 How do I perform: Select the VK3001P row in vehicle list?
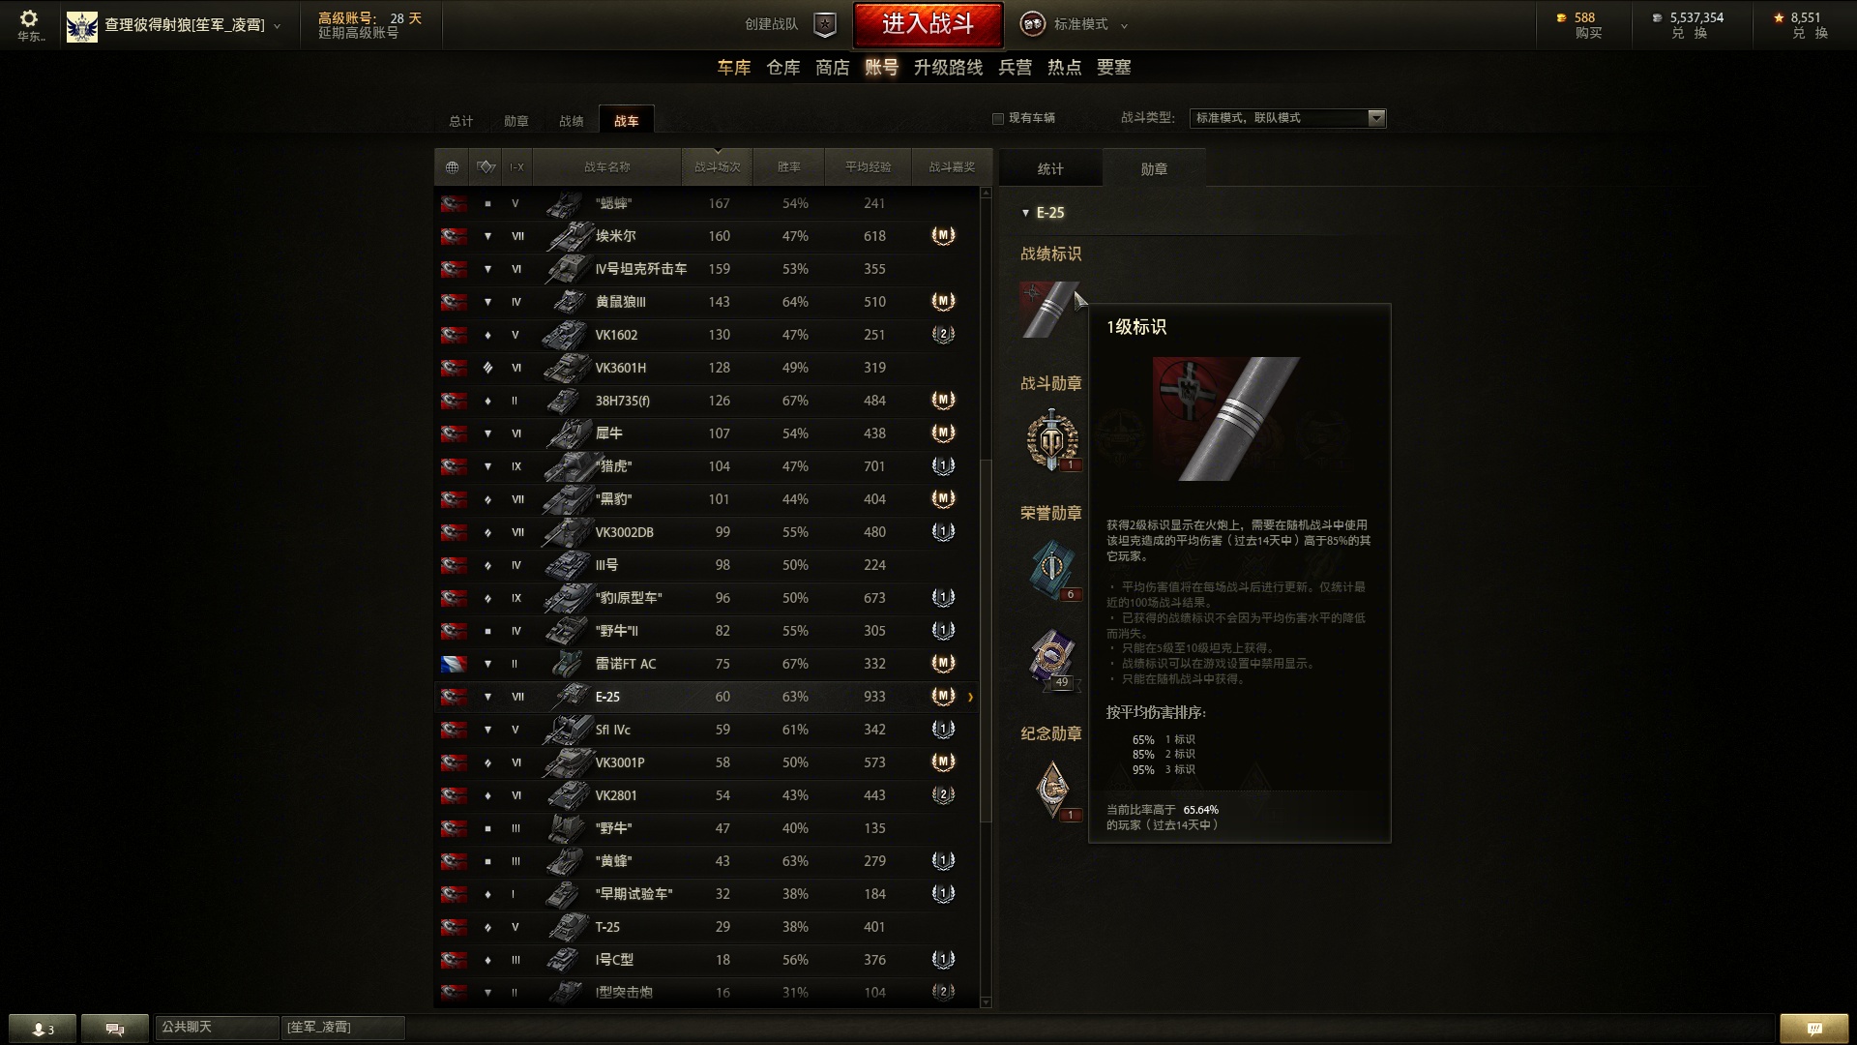[706, 762]
